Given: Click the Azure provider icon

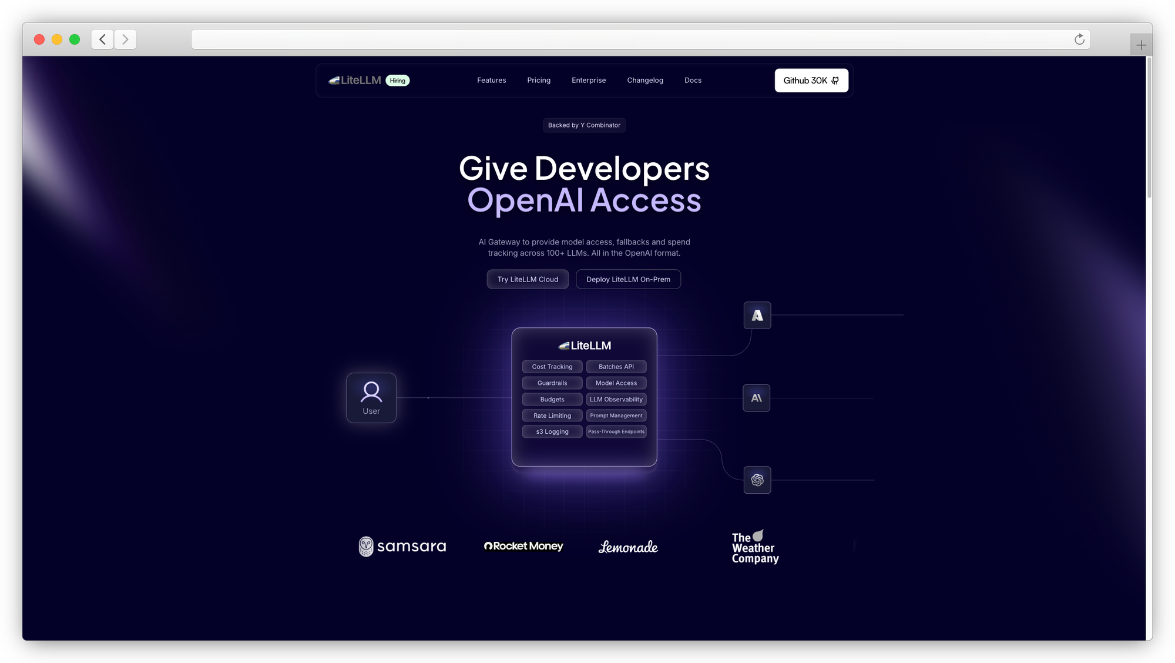Looking at the screenshot, I should tap(757, 316).
